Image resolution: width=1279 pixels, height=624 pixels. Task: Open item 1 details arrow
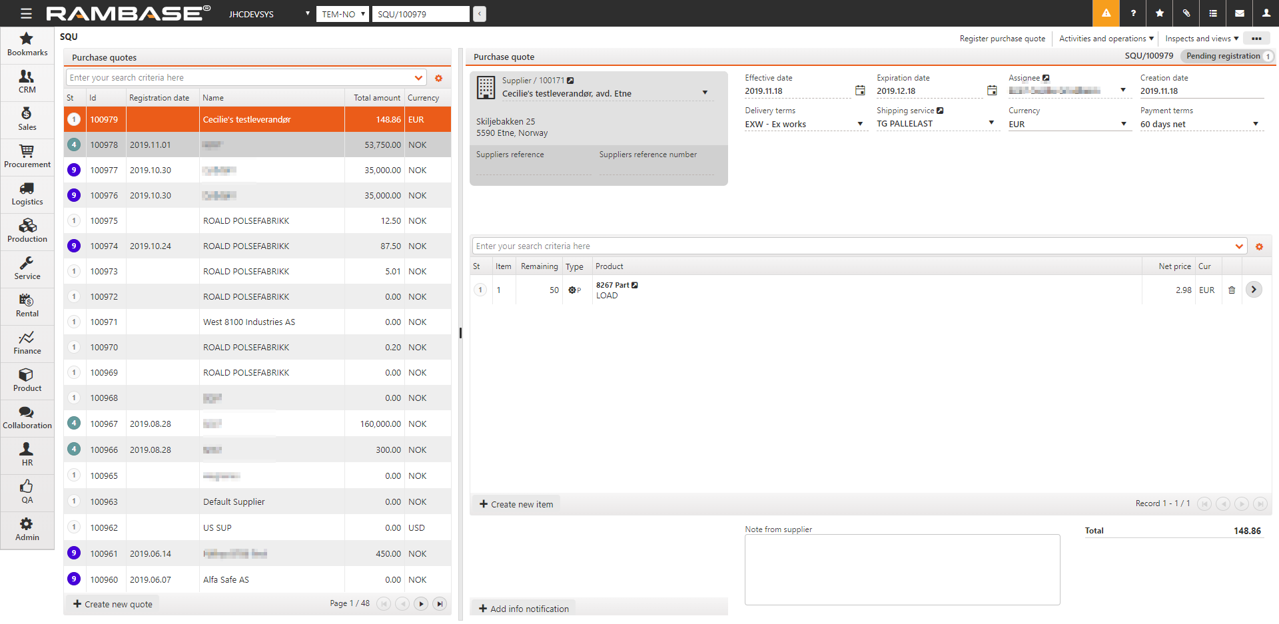pyautogui.click(x=1254, y=290)
